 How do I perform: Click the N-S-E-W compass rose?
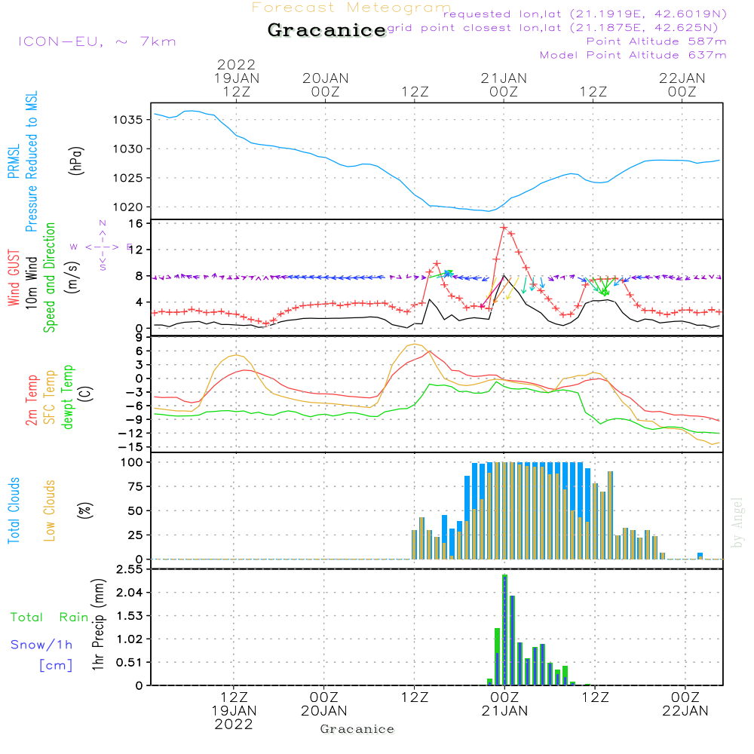click(x=102, y=247)
